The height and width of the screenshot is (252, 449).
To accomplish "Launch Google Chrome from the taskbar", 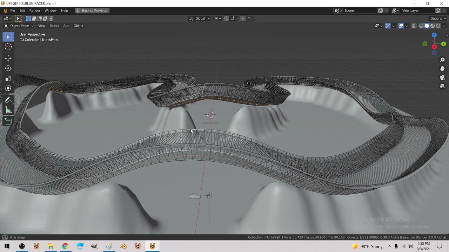I will (x=65, y=246).
